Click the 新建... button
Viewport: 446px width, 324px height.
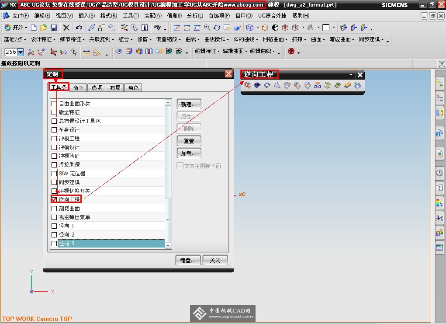click(189, 104)
